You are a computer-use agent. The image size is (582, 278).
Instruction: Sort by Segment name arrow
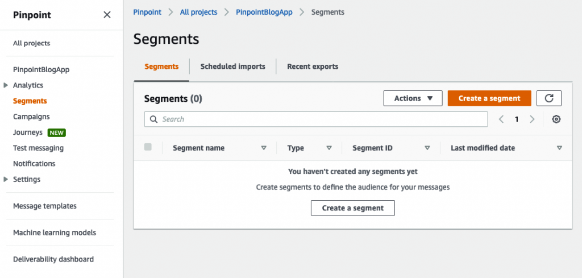pos(264,148)
